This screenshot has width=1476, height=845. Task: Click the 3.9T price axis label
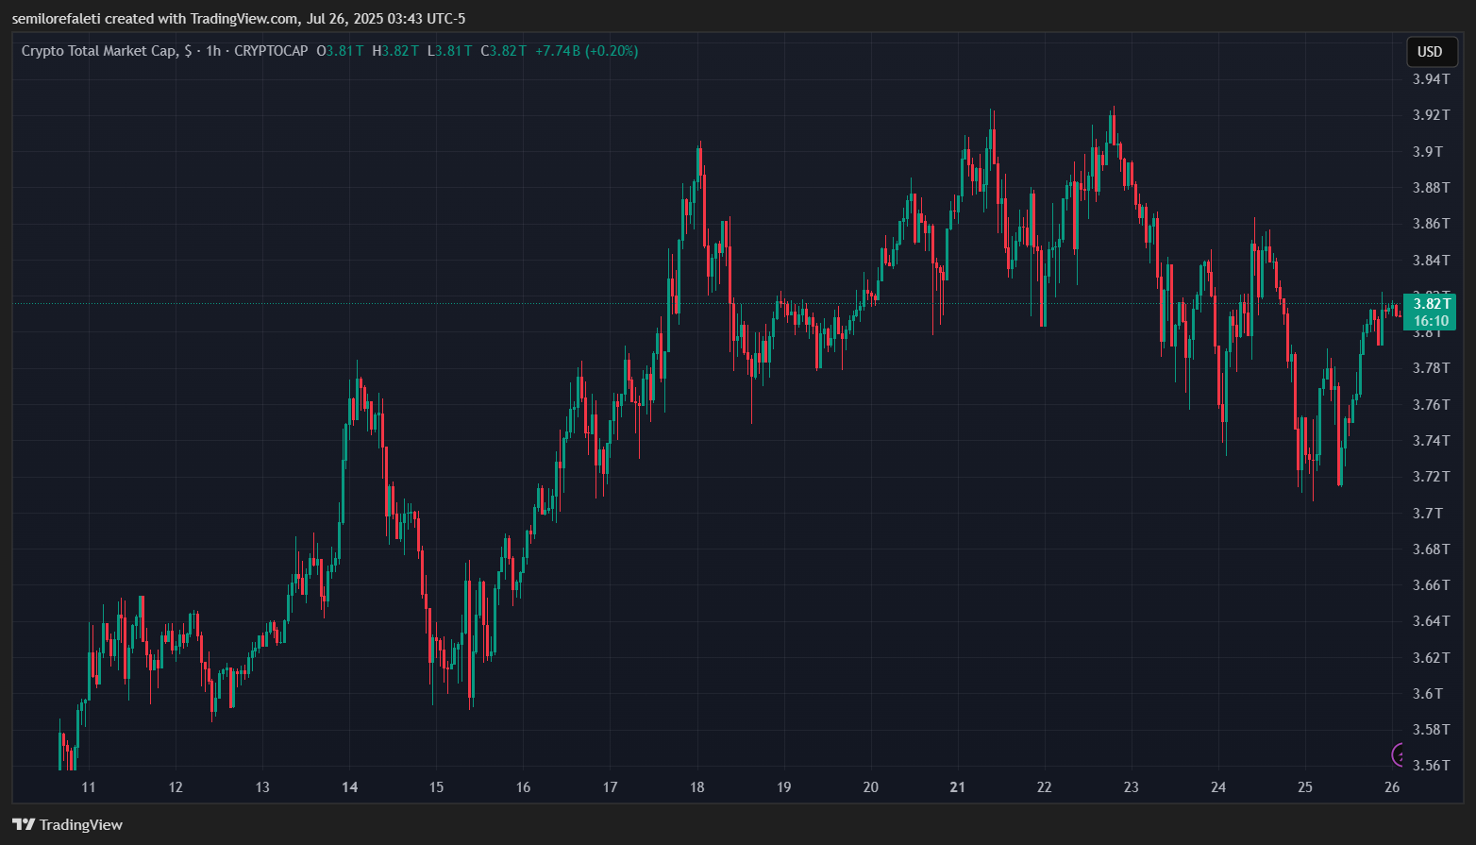(x=1427, y=151)
